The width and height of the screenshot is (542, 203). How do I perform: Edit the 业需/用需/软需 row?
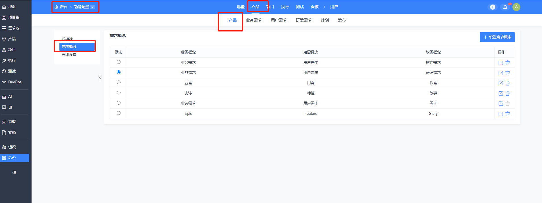[x=501, y=83]
